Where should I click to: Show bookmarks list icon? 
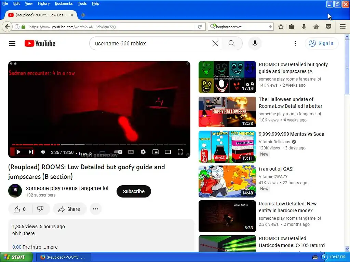(x=292, y=27)
